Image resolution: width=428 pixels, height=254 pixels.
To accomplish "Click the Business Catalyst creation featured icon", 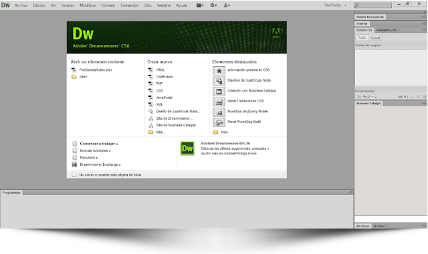I will click(x=219, y=92).
